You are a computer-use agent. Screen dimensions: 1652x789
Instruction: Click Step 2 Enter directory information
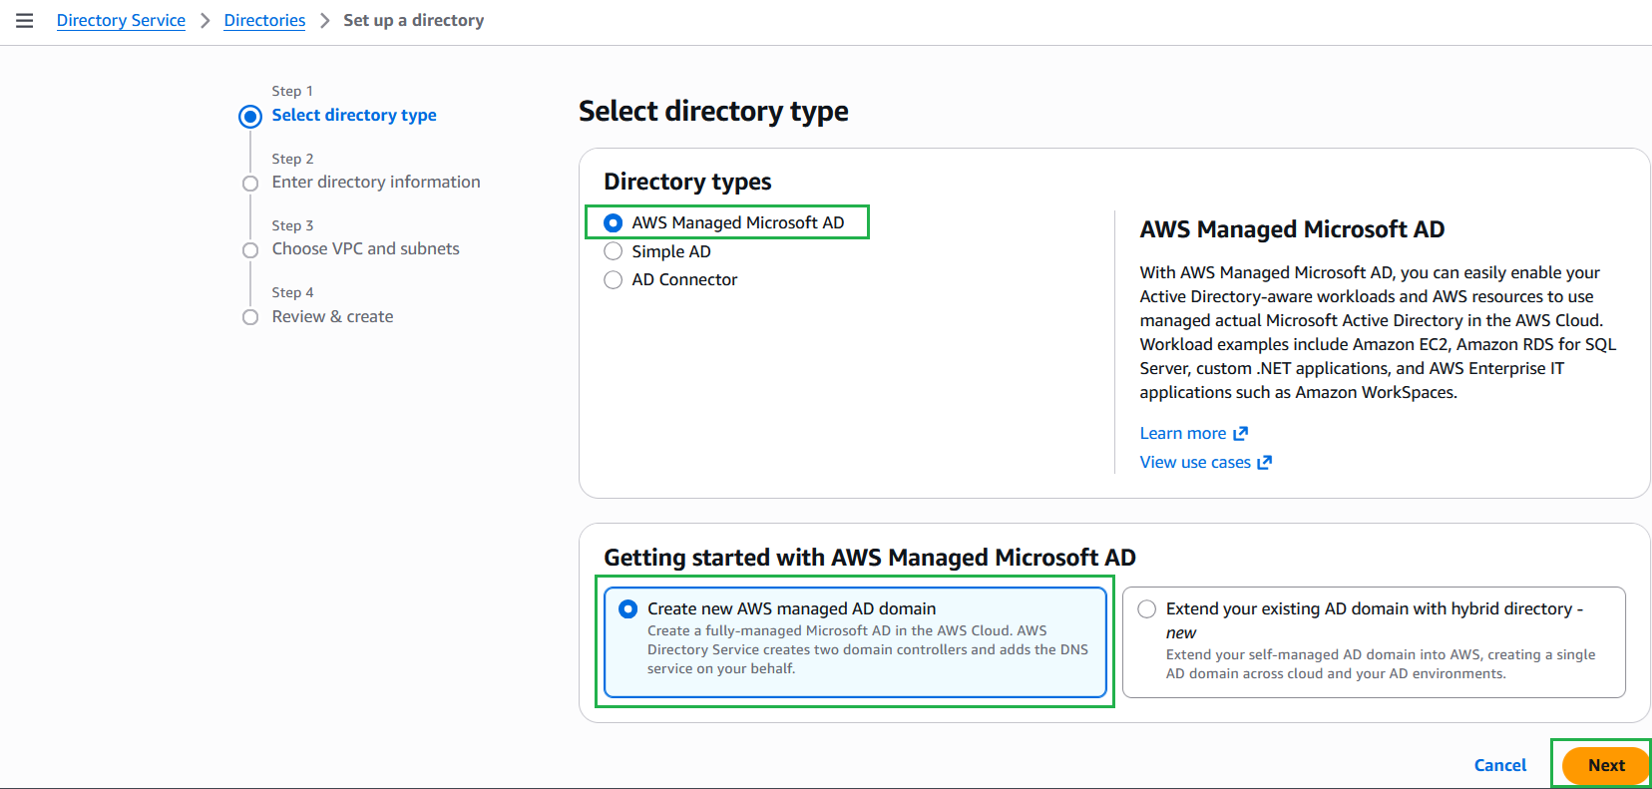(x=376, y=183)
